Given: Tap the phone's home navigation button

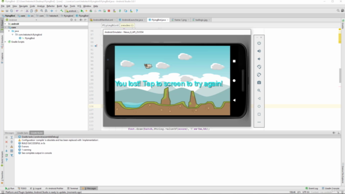Looking at the screenshot, I should pyautogui.click(x=234, y=81).
